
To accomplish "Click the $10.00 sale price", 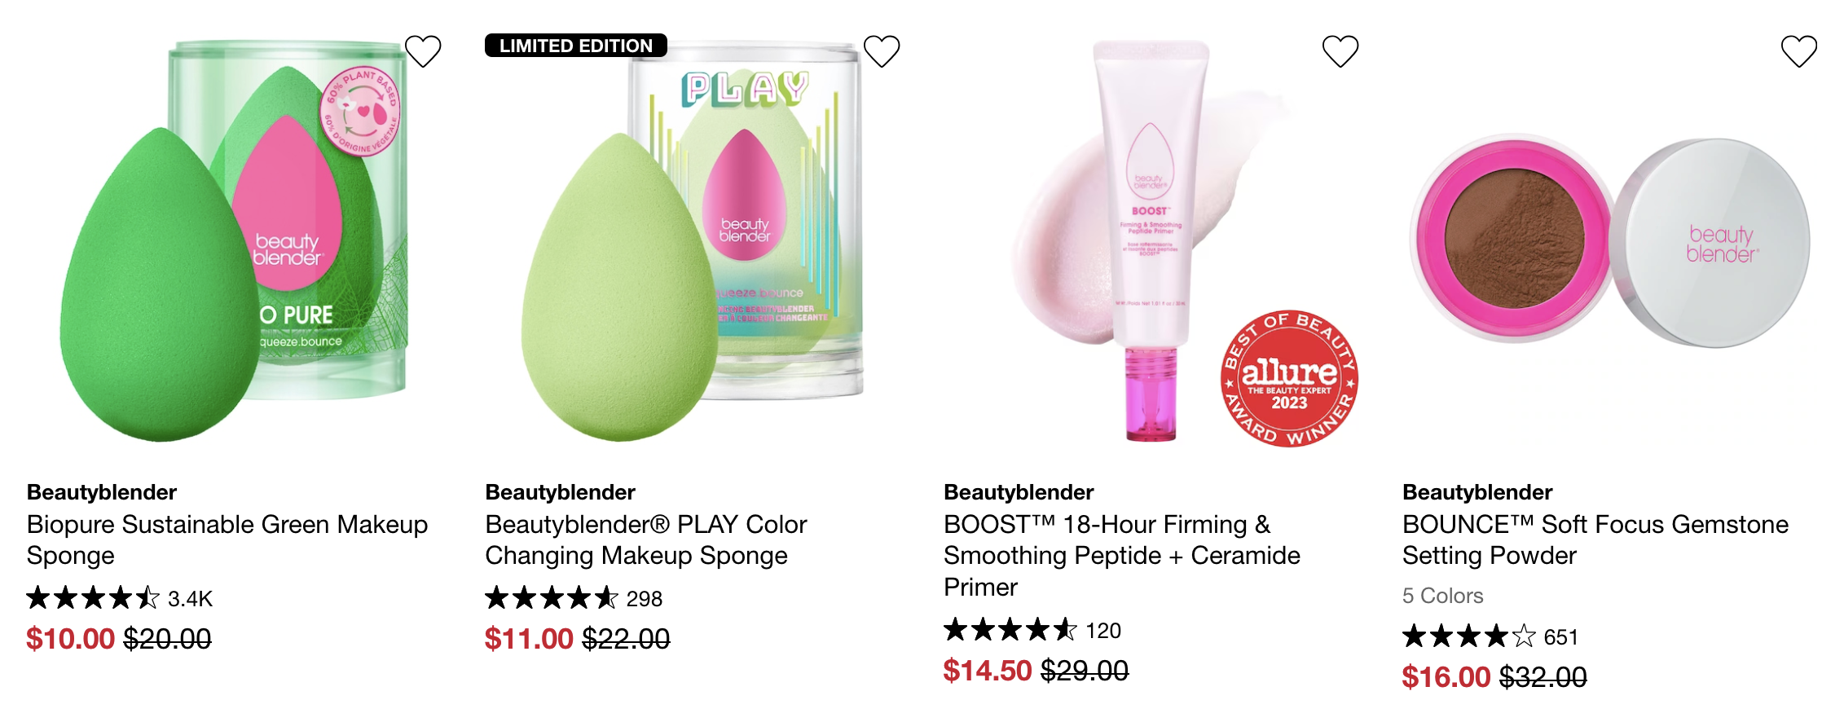I will click(70, 638).
